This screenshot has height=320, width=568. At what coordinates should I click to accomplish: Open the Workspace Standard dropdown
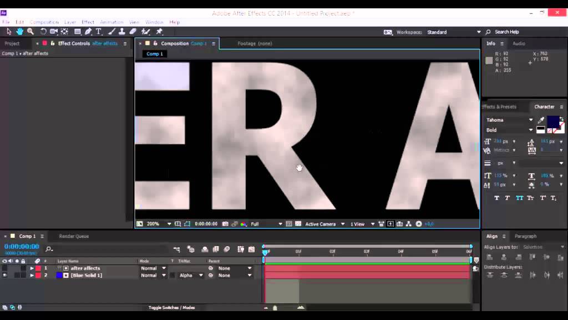pos(454,32)
